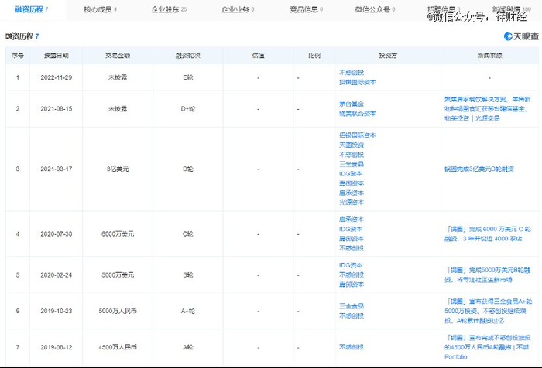Switch to the 融资历程 tab
Screen dimensions: 542x368
coord(32,9)
